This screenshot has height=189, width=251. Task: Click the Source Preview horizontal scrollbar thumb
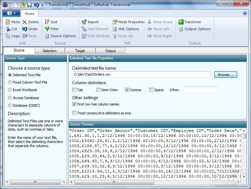point(114,182)
